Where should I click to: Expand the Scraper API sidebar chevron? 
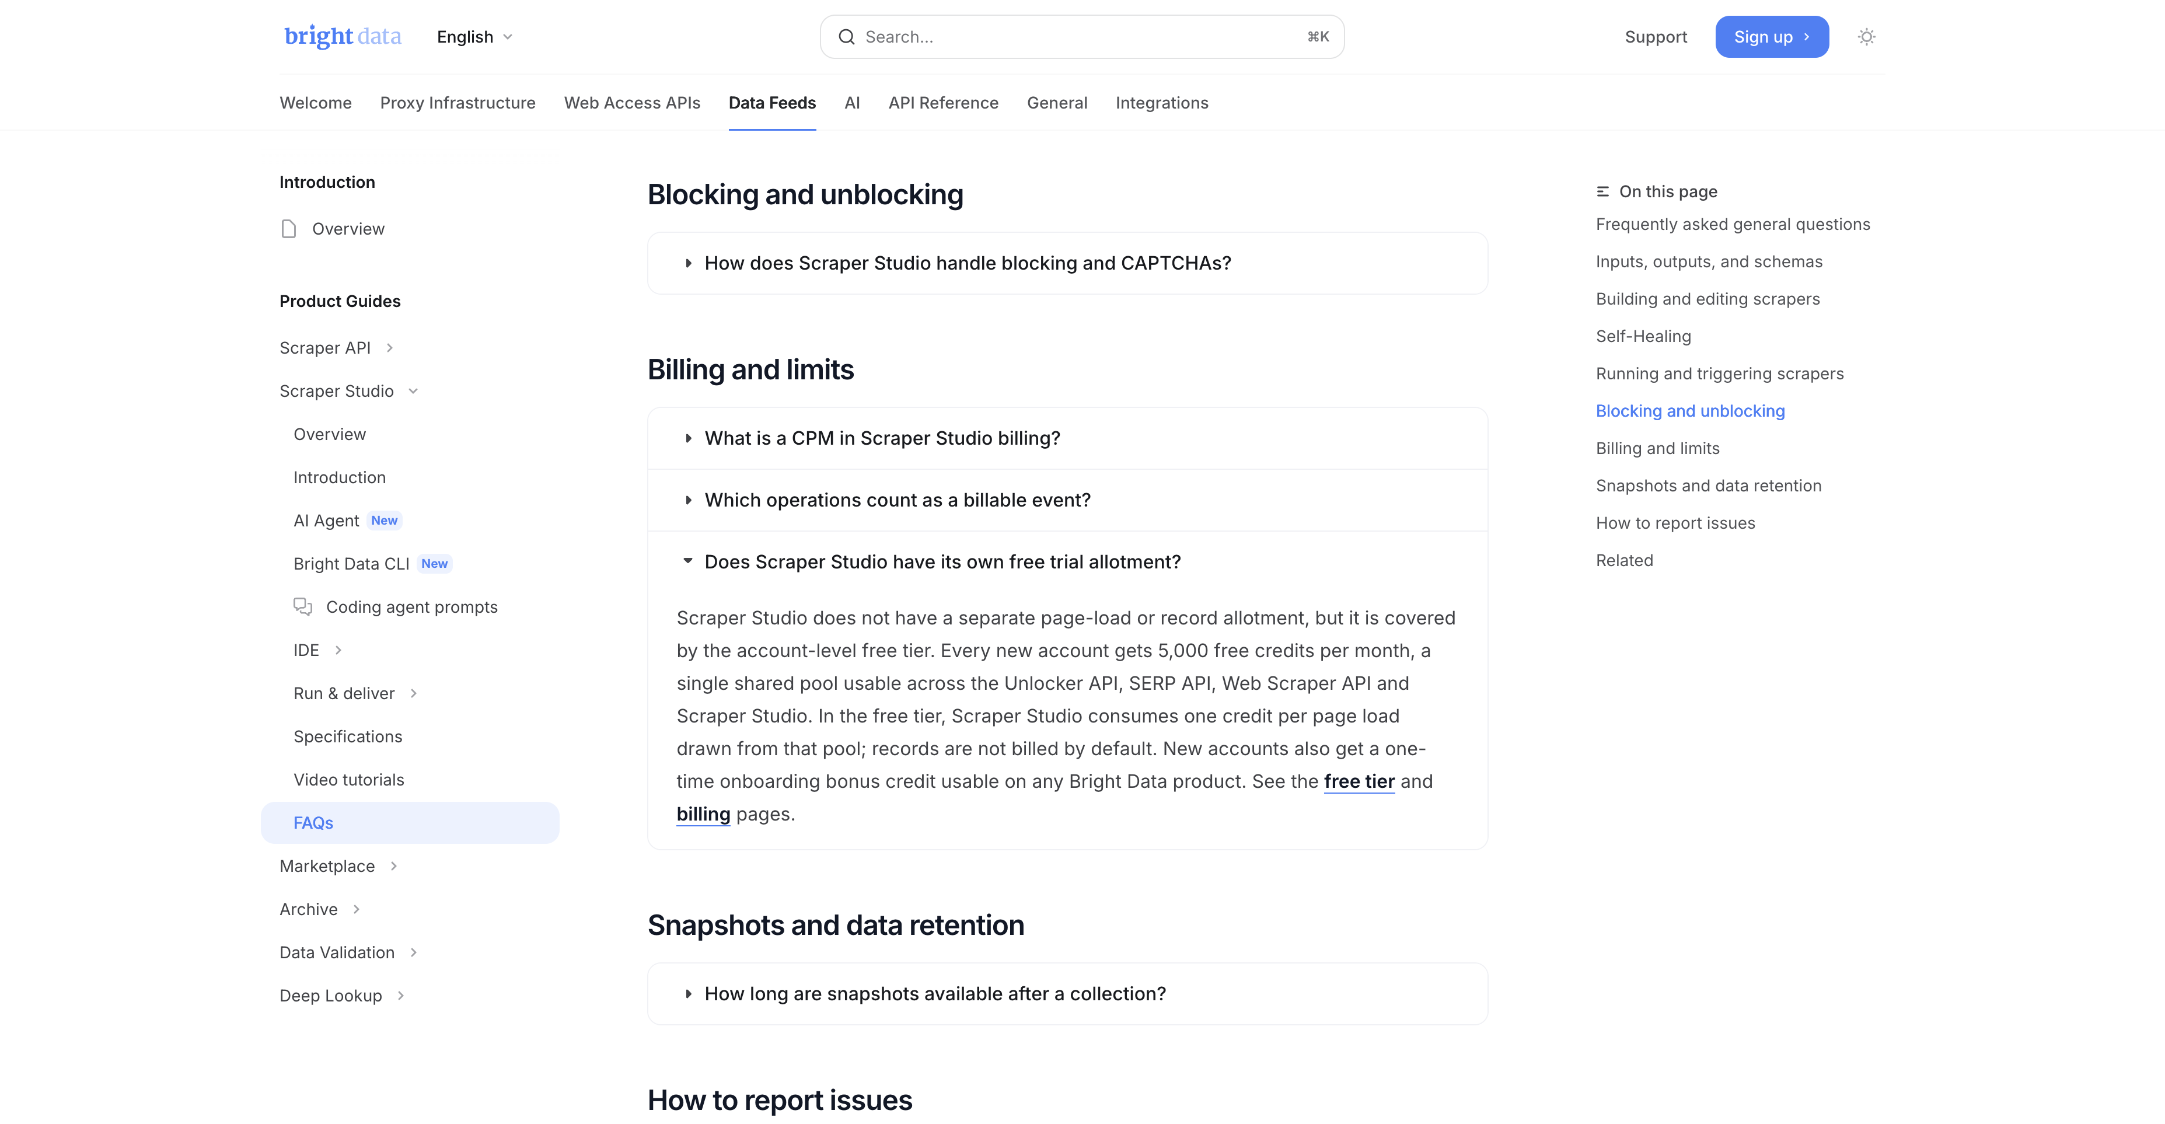[x=389, y=348]
